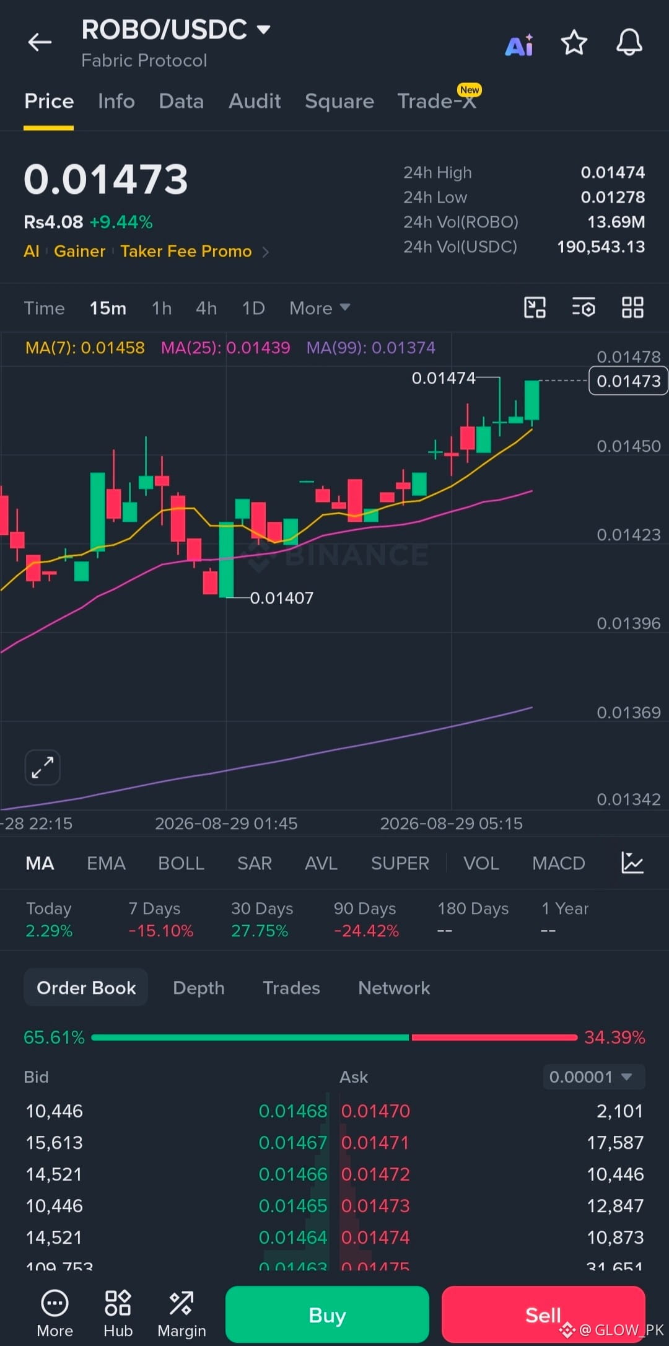Open Depth view

tap(199, 988)
